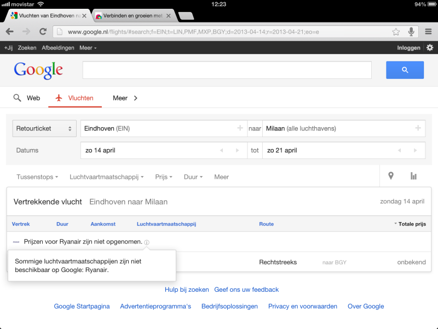The image size is (438, 329).
Task: Sort by Luchtvaartmaatschappij column header
Action: pyautogui.click(x=166, y=224)
